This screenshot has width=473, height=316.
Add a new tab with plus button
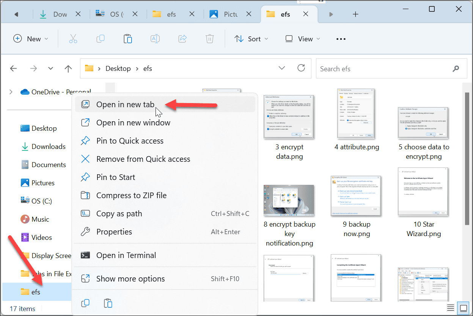tap(355, 14)
